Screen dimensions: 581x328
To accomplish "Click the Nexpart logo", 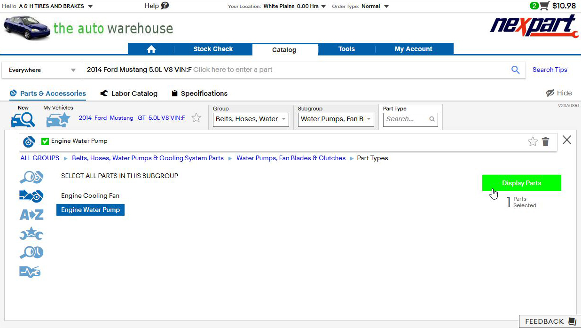I will coord(534,27).
